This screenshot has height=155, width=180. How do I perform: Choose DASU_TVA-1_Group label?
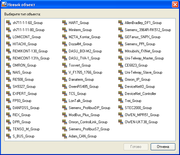coord(84,58)
